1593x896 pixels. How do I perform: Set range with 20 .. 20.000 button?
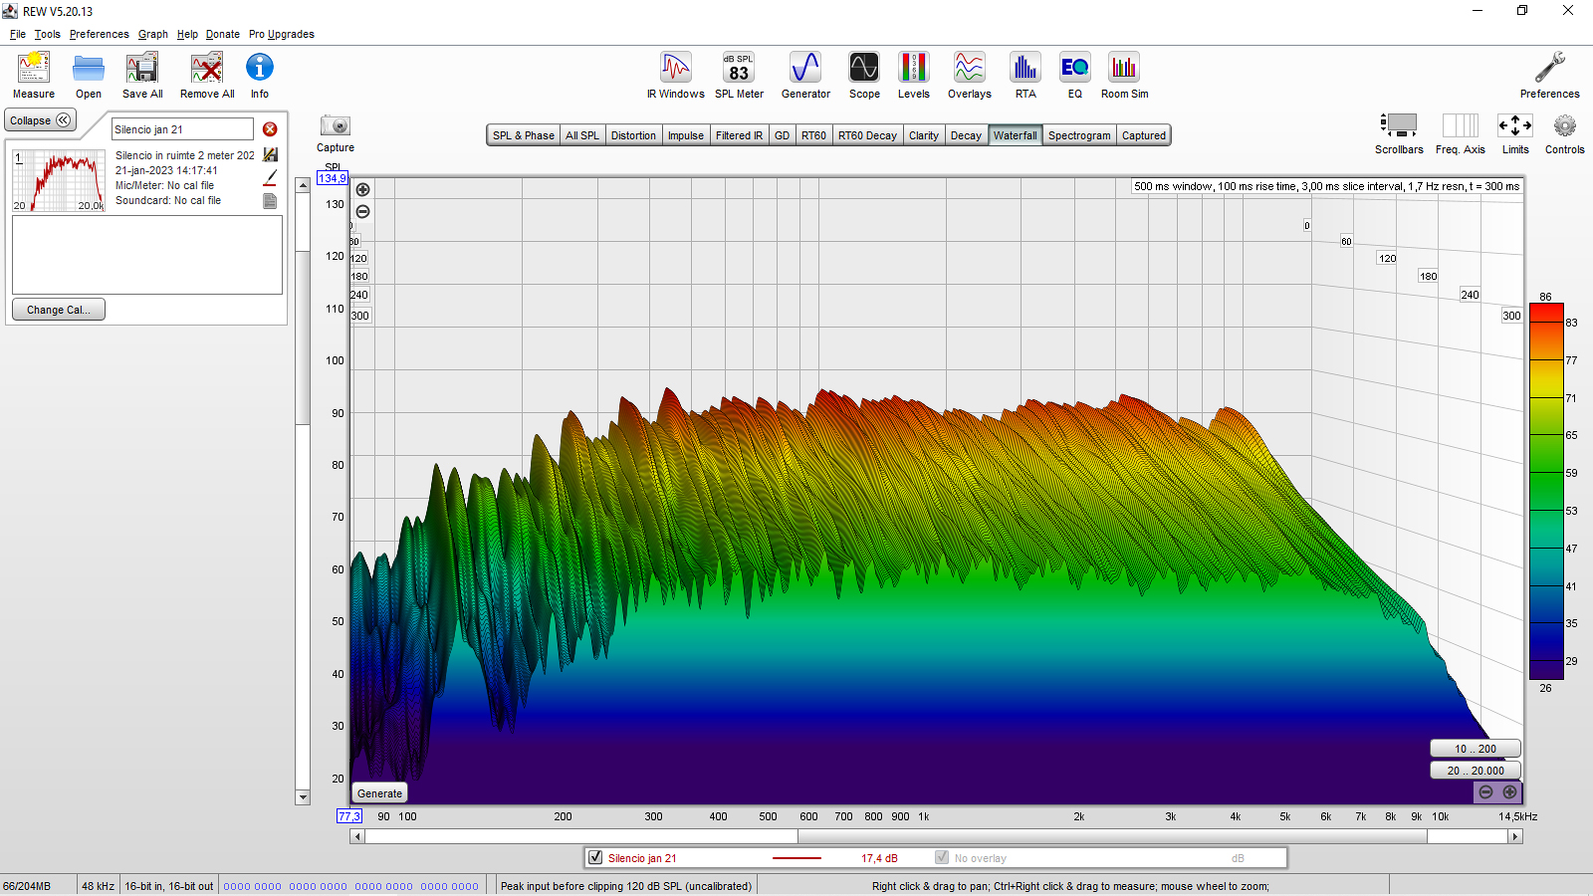[1476, 771]
